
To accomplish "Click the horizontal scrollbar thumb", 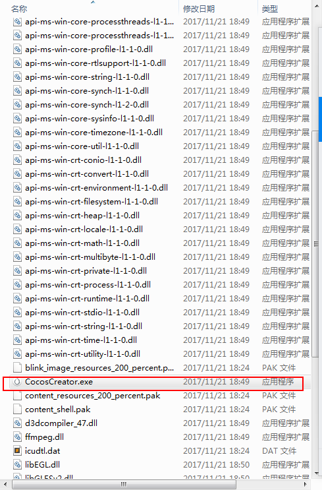I will pos(124,485).
